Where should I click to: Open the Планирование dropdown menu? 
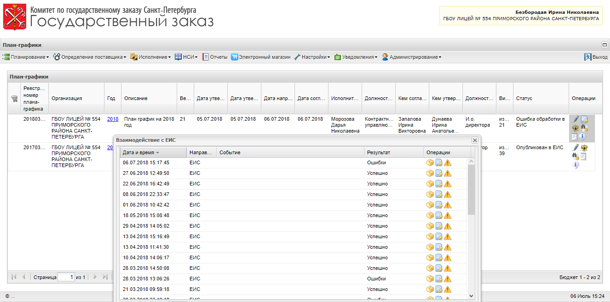26,57
